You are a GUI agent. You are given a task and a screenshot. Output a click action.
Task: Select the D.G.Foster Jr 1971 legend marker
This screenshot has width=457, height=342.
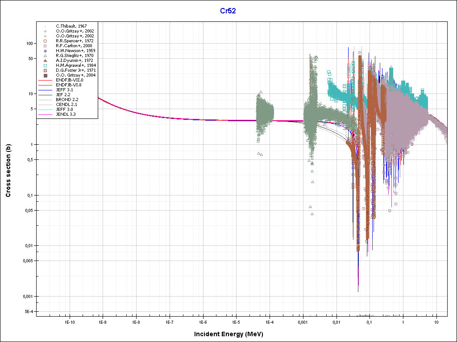pos(46,70)
